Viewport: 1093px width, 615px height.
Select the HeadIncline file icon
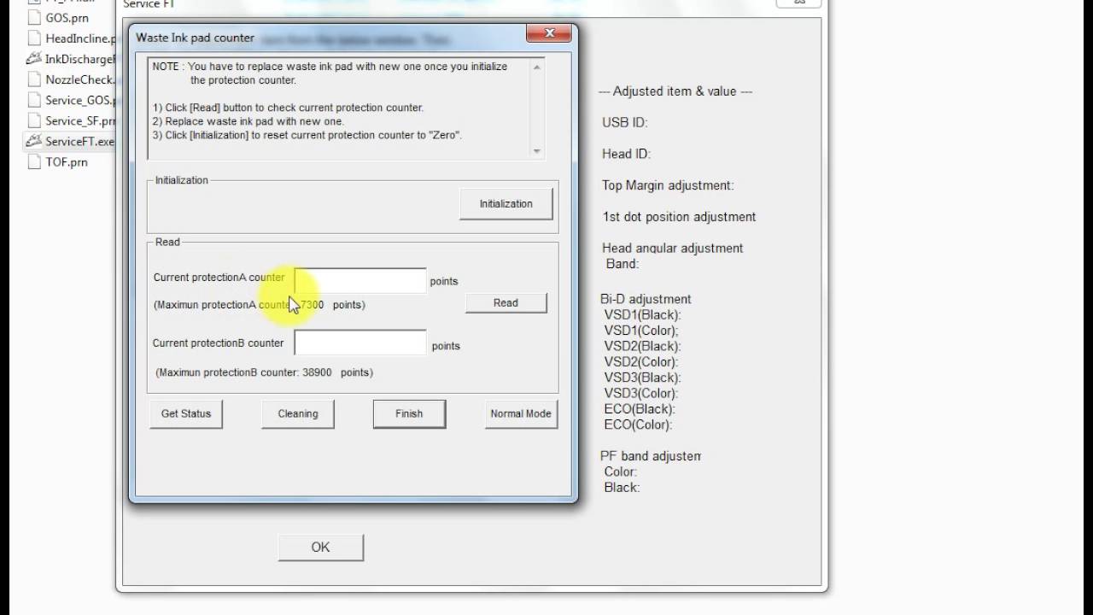(x=34, y=38)
